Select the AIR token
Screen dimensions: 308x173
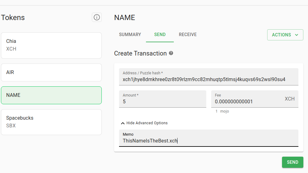51,72
